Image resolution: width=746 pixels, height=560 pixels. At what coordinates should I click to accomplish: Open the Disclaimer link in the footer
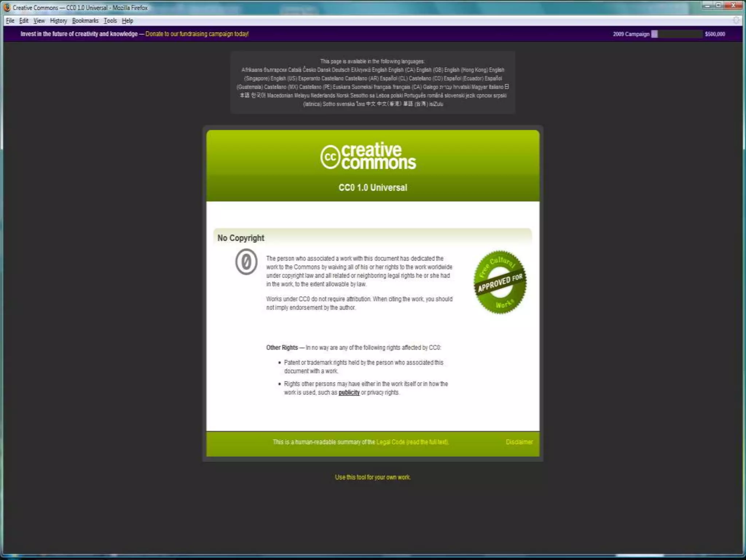pos(519,442)
